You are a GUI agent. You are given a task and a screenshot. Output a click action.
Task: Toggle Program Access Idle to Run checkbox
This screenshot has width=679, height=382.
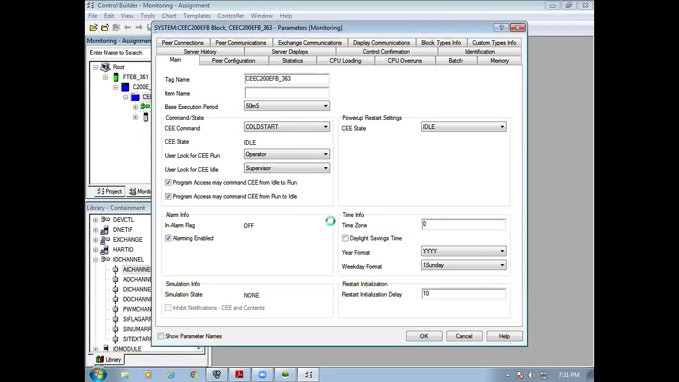[x=168, y=183]
